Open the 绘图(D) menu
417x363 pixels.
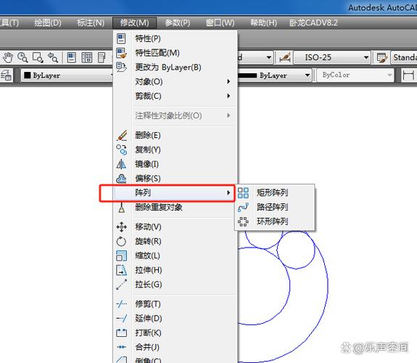(x=48, y=23)
